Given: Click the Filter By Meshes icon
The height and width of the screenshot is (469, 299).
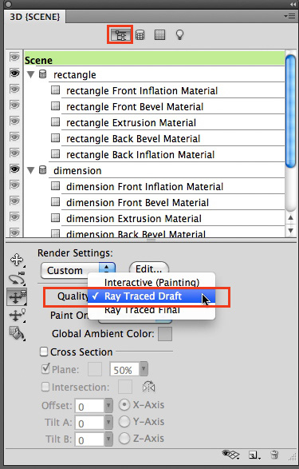Looking at the screenshot, I should [140, 35].
